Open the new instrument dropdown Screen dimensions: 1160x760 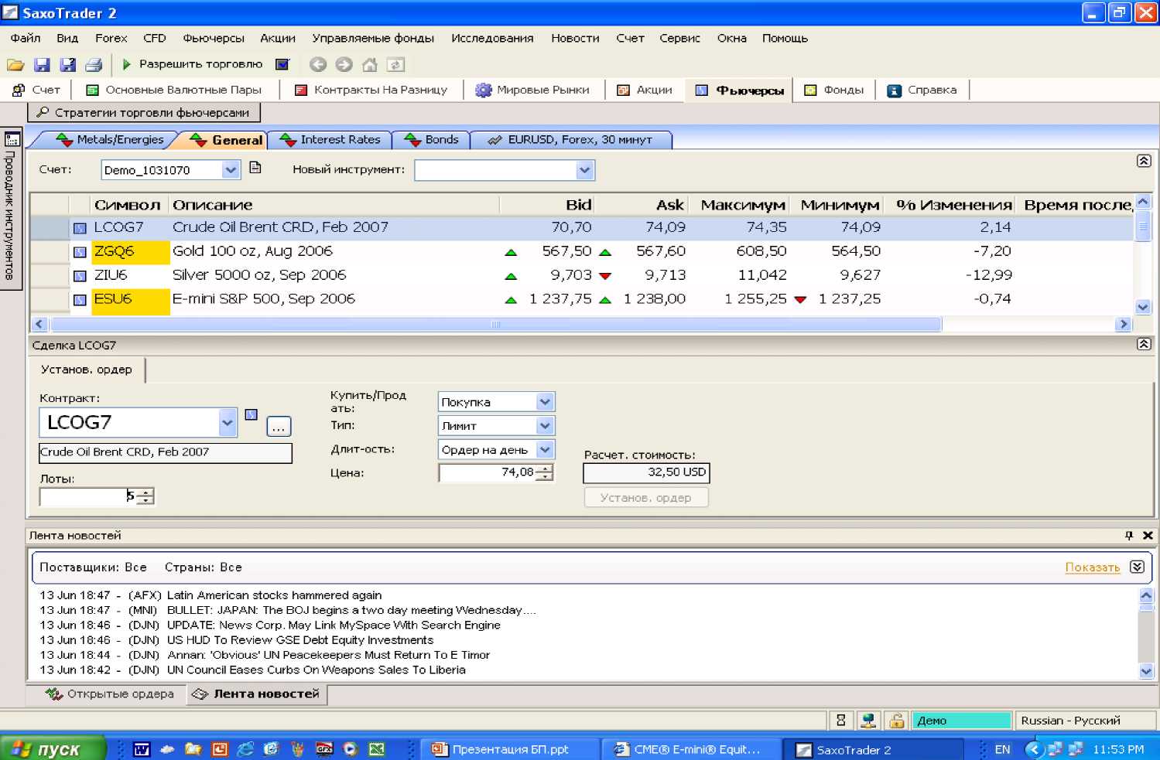pos(585,170)
